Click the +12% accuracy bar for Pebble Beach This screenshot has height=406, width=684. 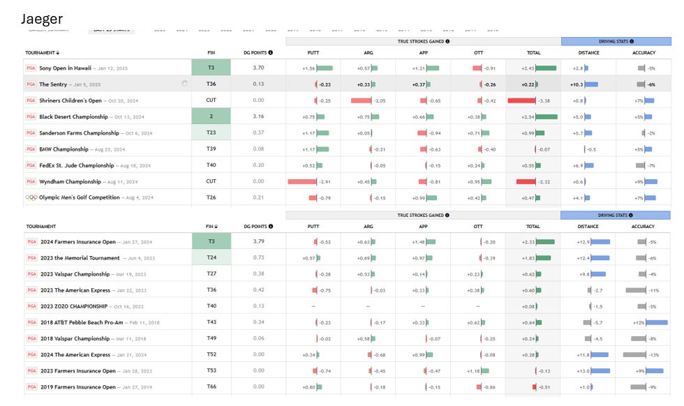click(x=657, y=322)
